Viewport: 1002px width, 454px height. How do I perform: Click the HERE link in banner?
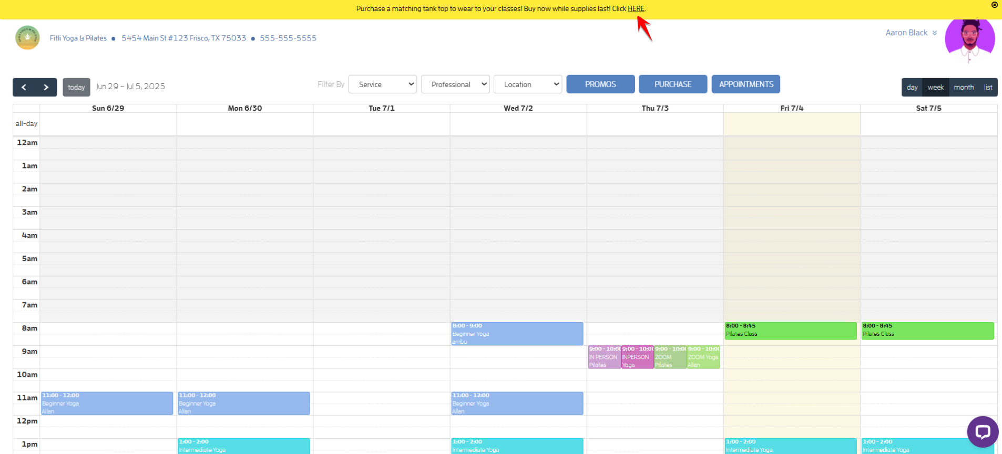coord(636,8)
